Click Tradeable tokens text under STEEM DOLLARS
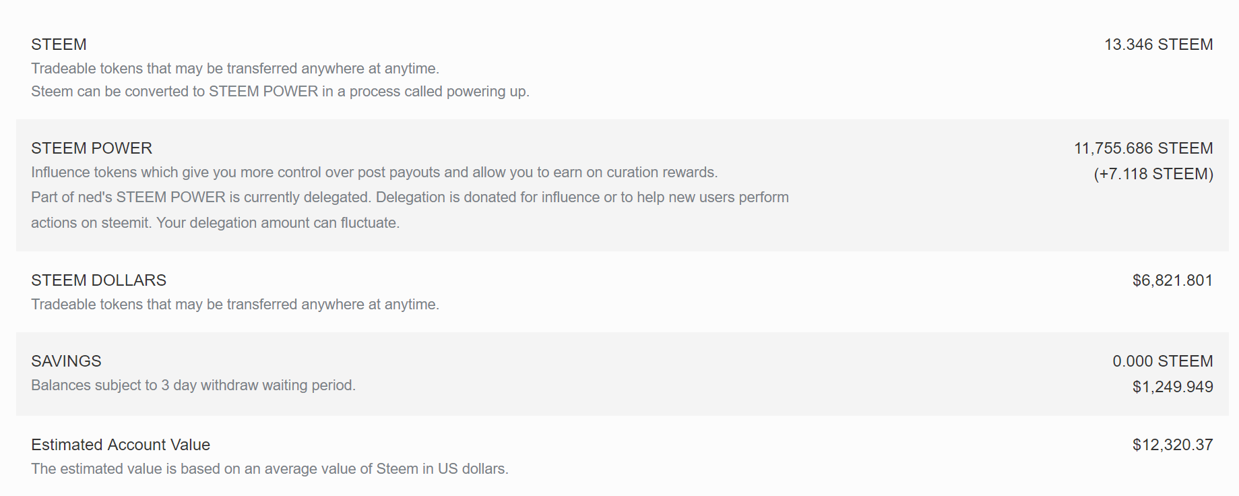The width and height of the screenshot is (1239, 496). [235, 305]
